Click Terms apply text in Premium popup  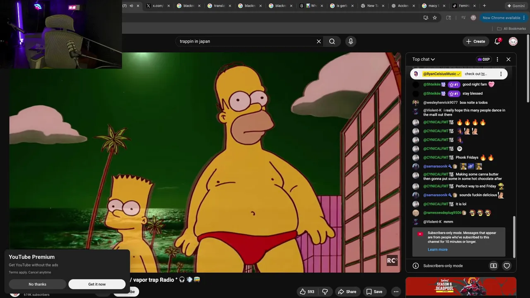(30, 272)
